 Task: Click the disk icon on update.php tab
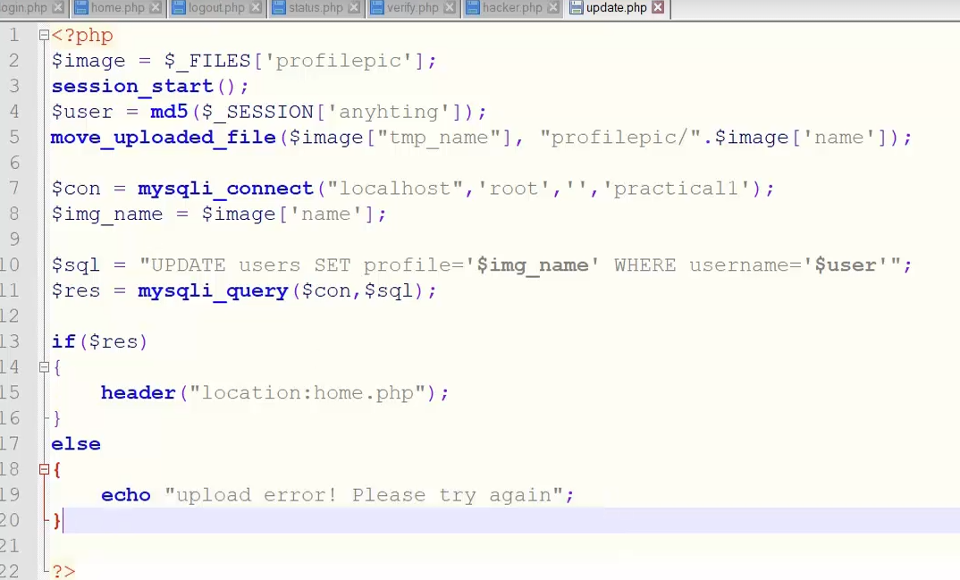(x=577, y=8)
